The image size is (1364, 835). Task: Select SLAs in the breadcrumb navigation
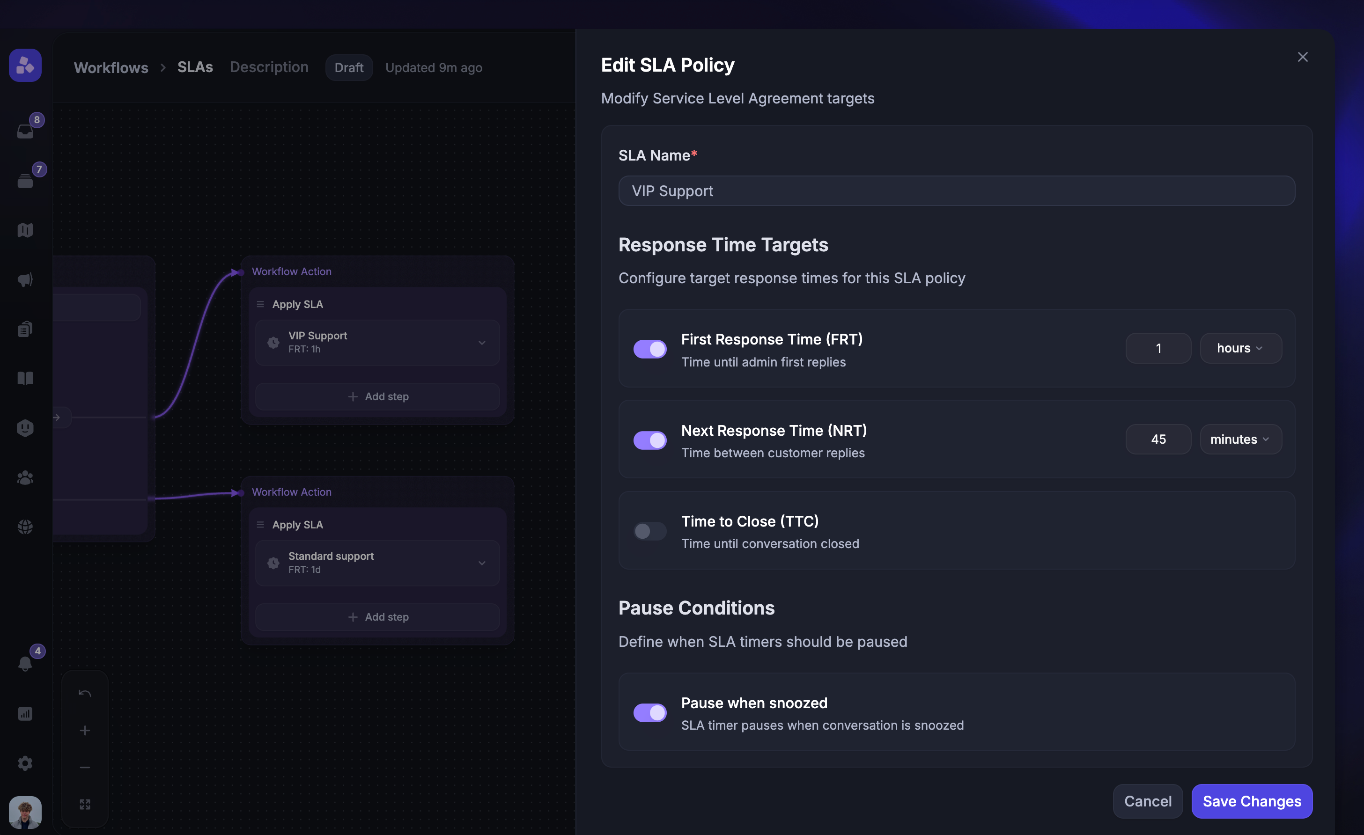[195, 67]
